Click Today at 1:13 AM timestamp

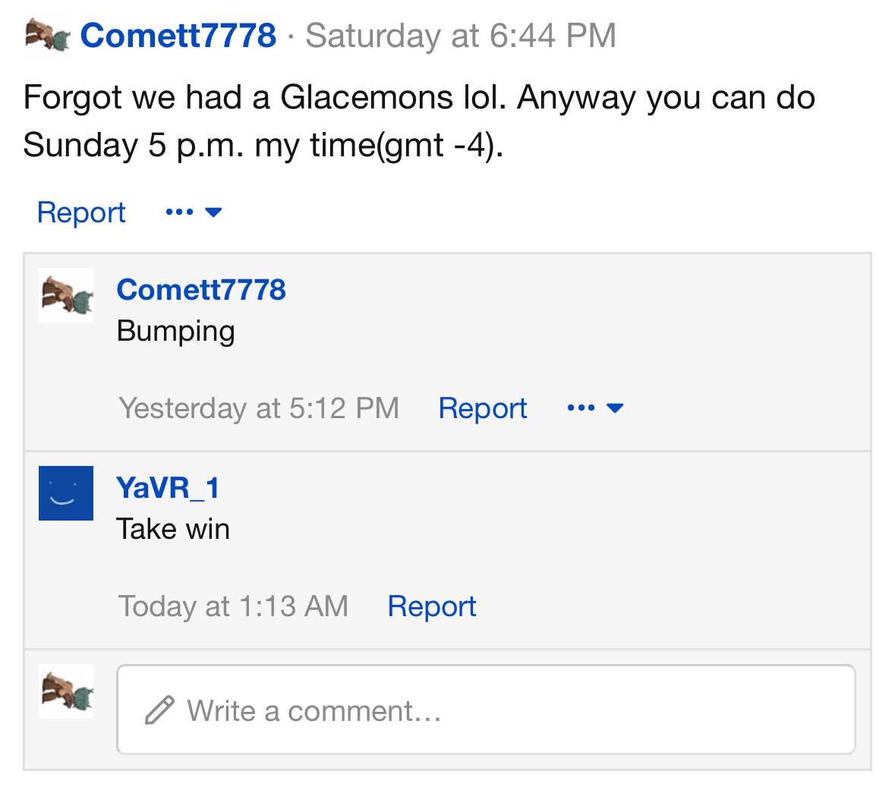(233, 606)
